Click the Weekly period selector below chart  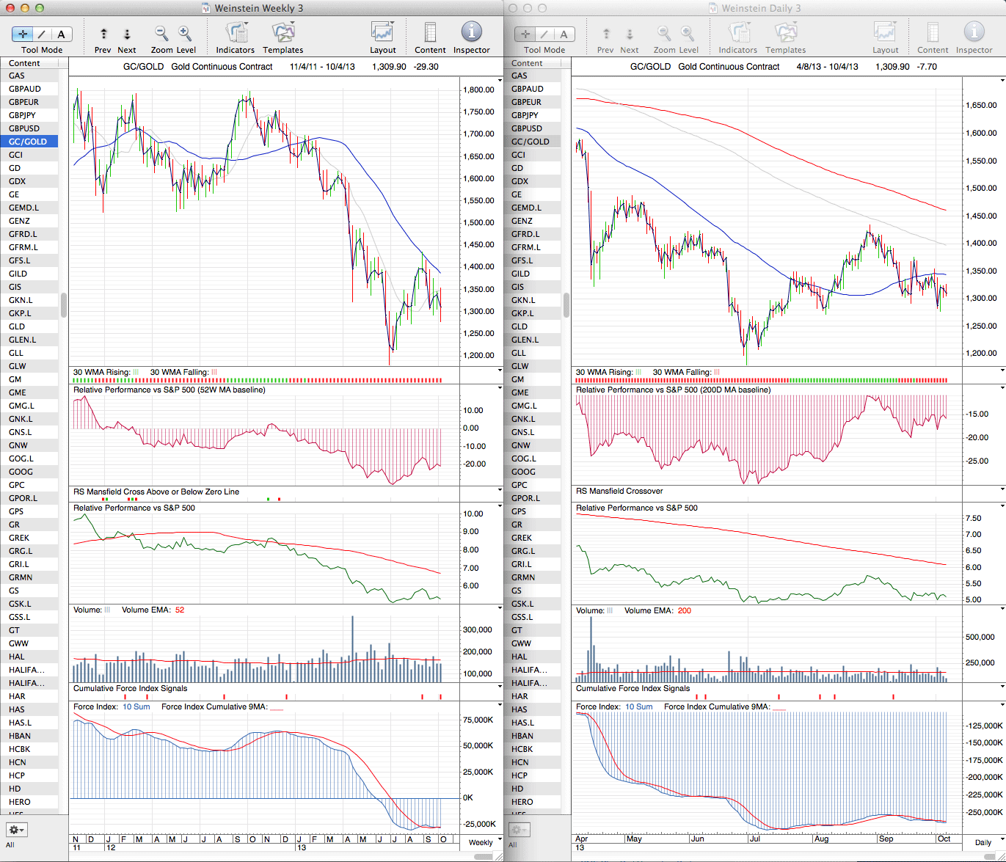(481, 842)
